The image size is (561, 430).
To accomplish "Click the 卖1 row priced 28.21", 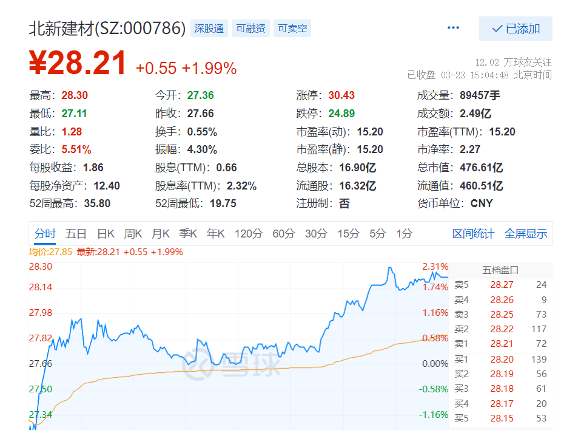I will 500,344.
